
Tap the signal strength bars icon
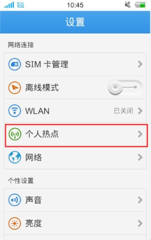click(9, 5)
